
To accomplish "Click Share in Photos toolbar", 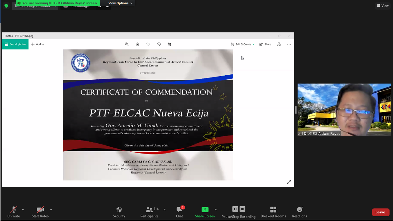I will click(x=265, y=44).
